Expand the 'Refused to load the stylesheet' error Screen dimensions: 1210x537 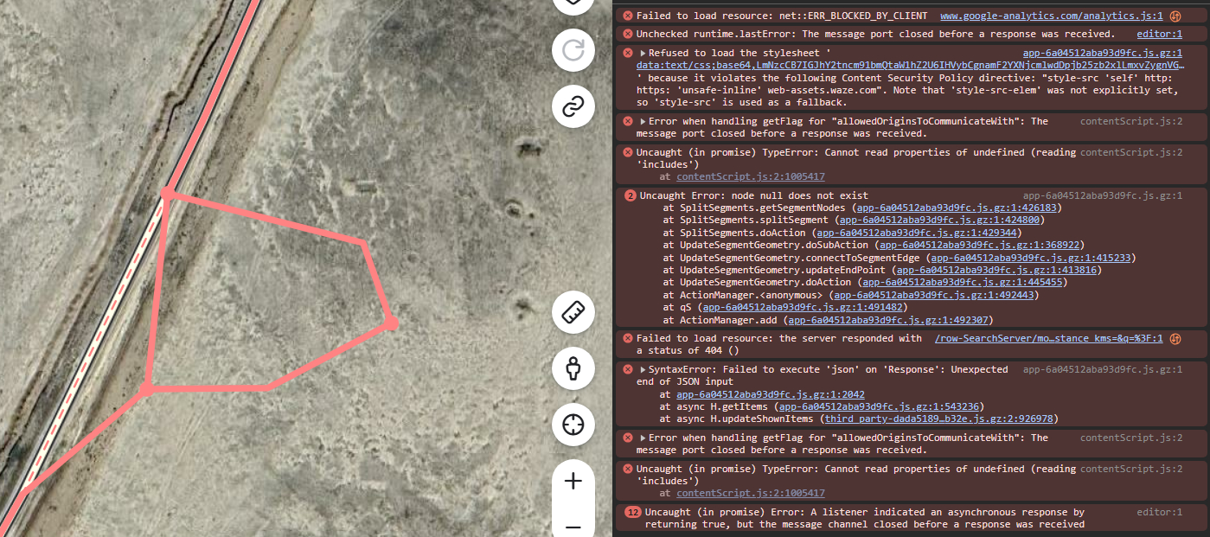643,54
